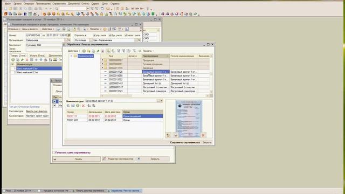Image resolution: width=345 pixels, height=194 pixels.
Task: Click red delete row icon in Товары tab
Action: pyautogui.click(x=27, y=60)
